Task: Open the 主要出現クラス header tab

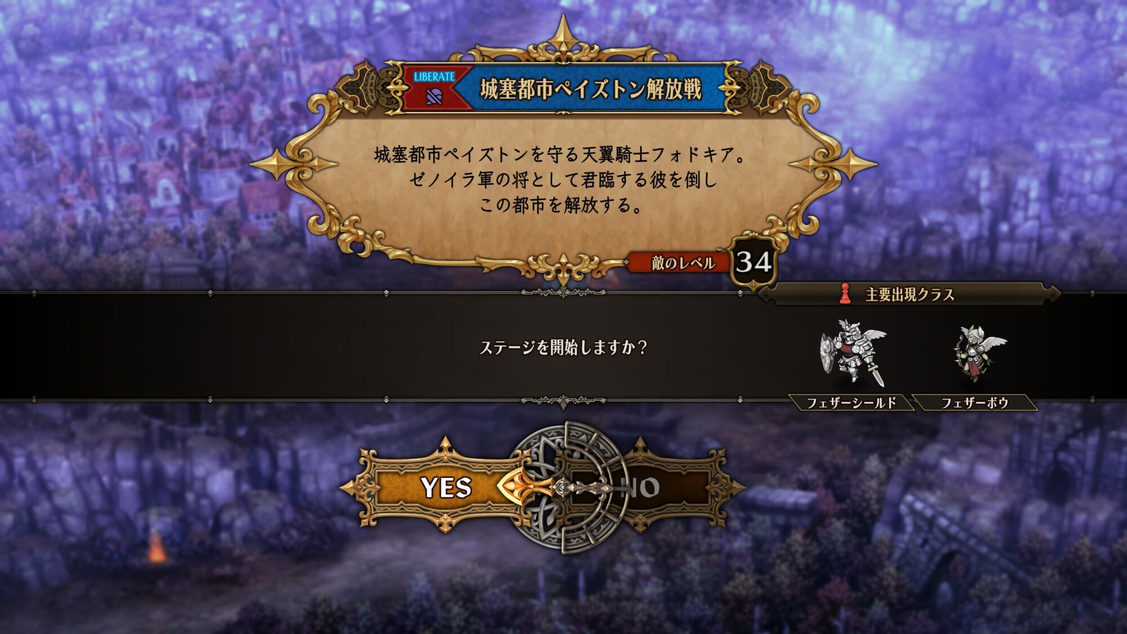Action: [x=909, y=294]
